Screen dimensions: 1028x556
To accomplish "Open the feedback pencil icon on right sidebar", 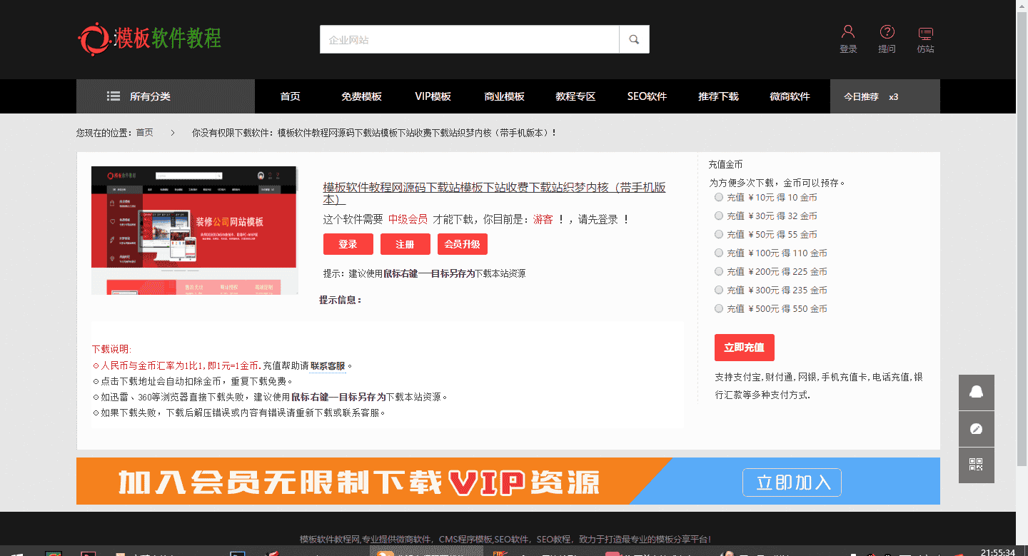I will pyautogui.click(x=976, y=428).
